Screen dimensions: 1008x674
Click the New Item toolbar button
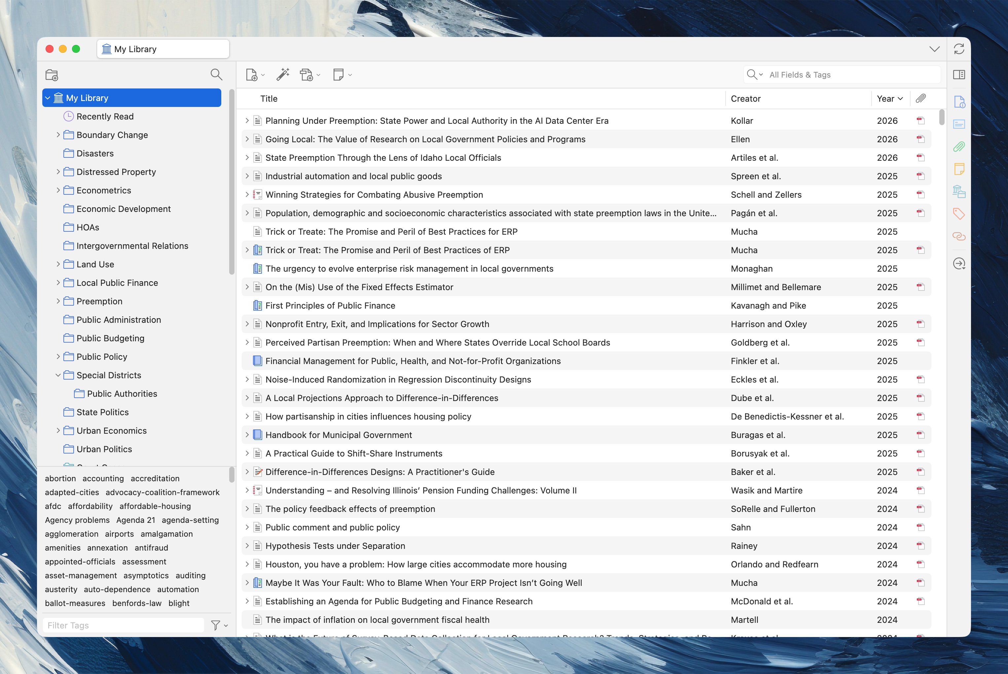[x=252, y=75]
